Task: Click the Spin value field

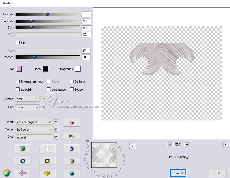Action: click(86, 28)
